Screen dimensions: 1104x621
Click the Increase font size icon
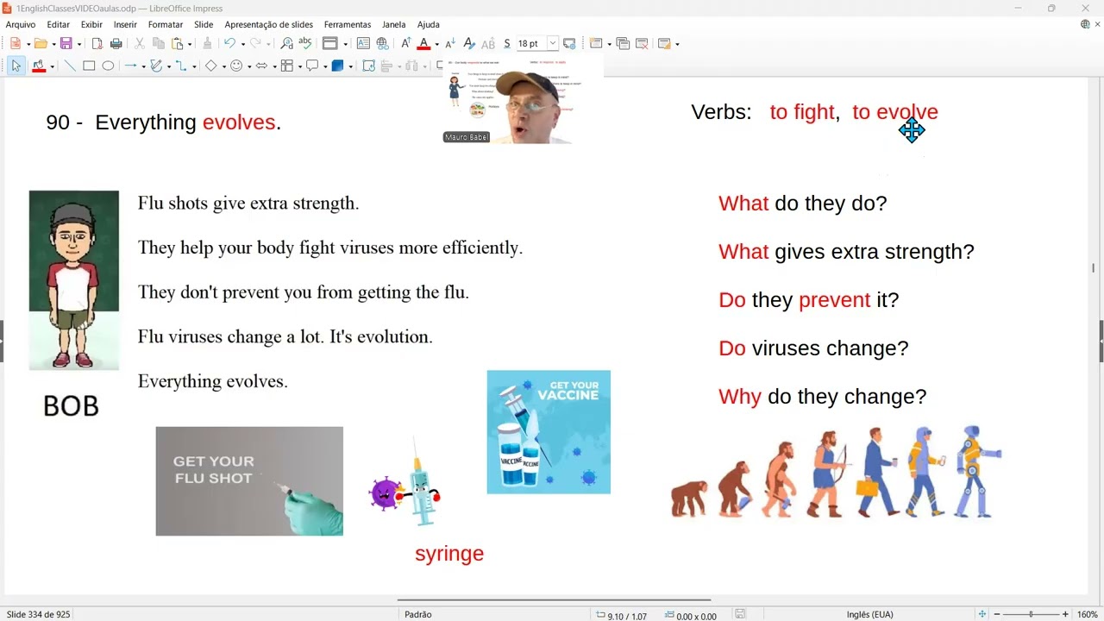pos(405,43)
